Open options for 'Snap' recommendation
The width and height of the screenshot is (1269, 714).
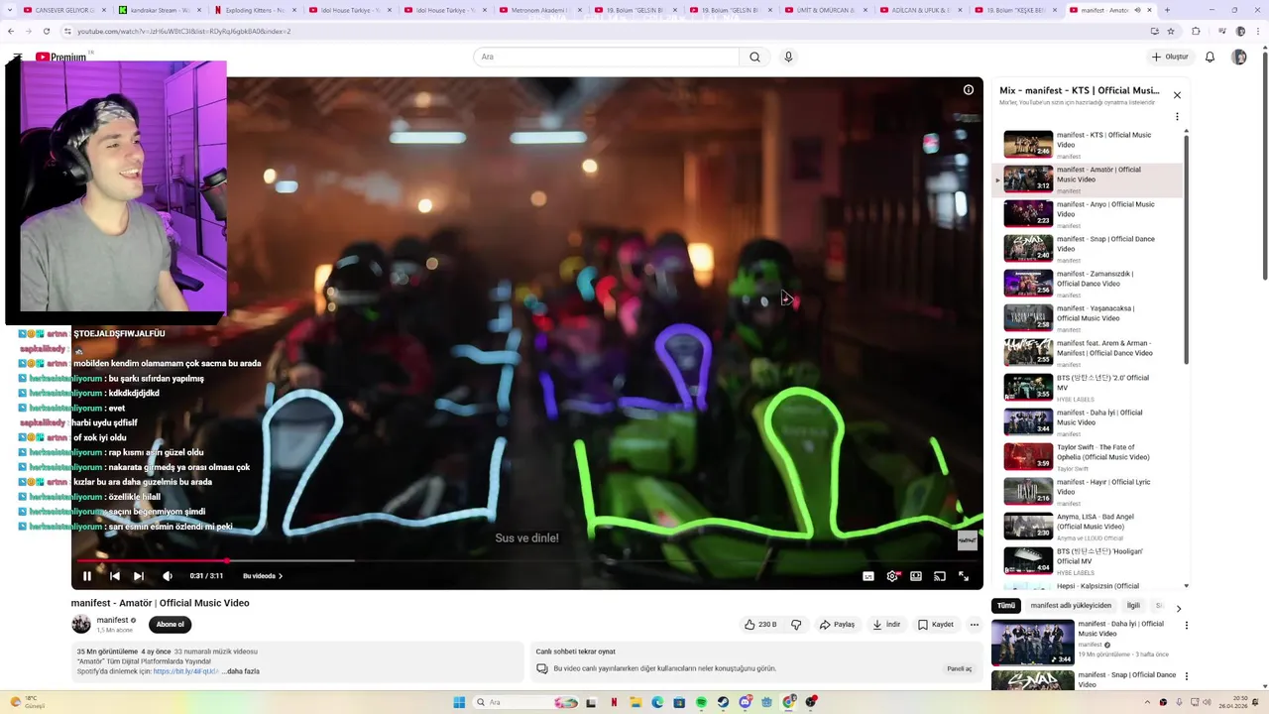1186,677
